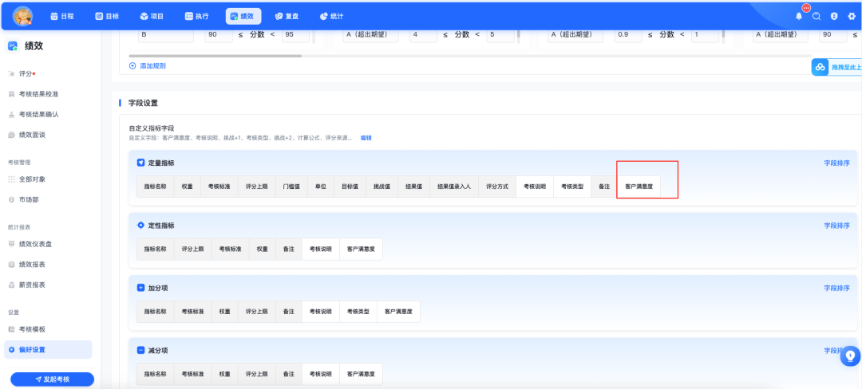862x389 pixels.
Task: Click the user avatar in top-left
Action: [23, 16]
